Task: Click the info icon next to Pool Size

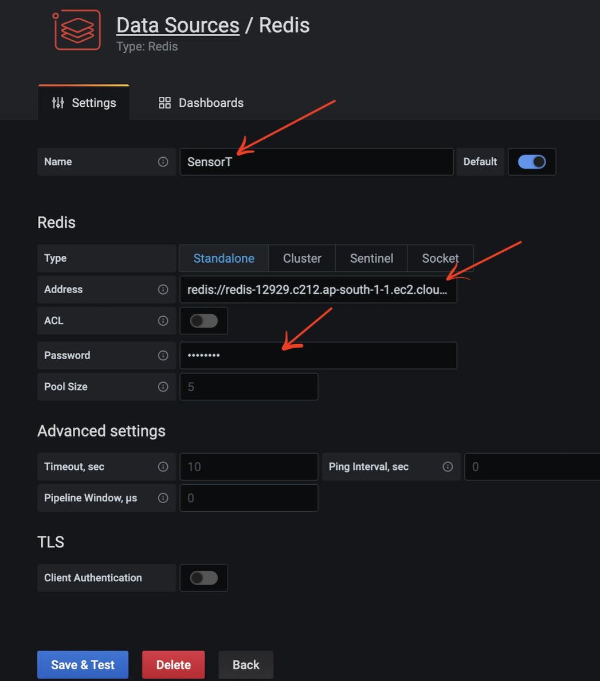Action: click(163, 387)
